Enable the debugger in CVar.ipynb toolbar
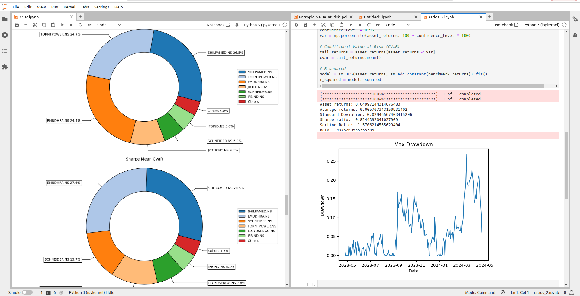580x296 pixels. point(237,25)
